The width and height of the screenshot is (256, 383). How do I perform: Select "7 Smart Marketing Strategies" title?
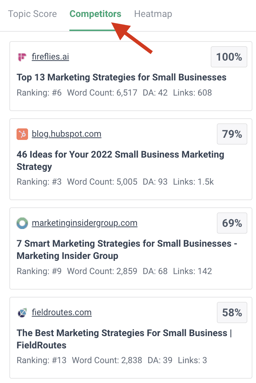coord(127,250)
